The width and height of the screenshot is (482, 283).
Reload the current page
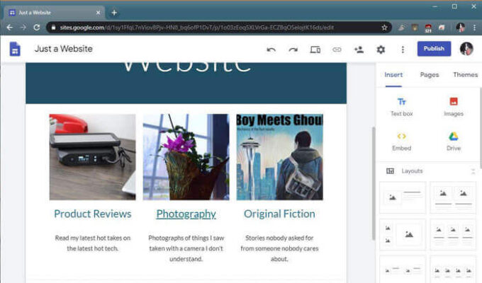click(37, 28)
